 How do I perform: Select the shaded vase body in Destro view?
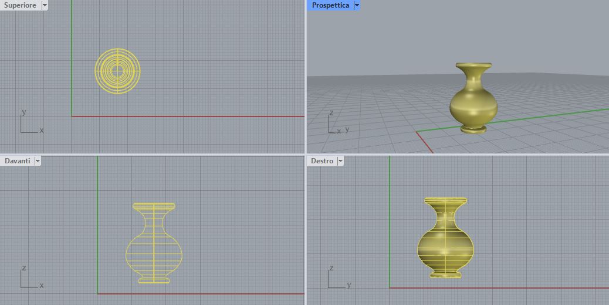click(x=445, y=246)
